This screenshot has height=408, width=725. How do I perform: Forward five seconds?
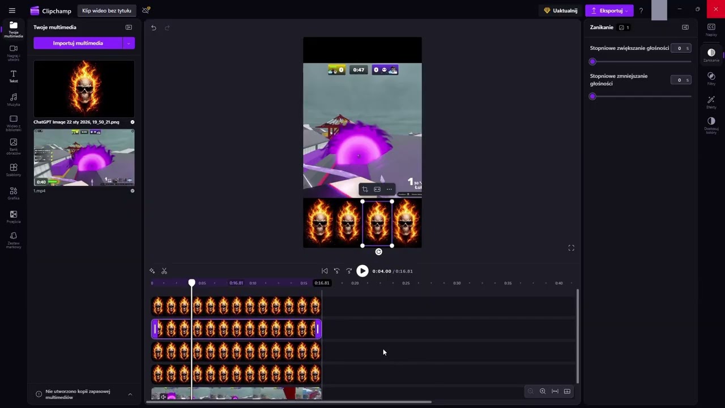tap(349, 271)
